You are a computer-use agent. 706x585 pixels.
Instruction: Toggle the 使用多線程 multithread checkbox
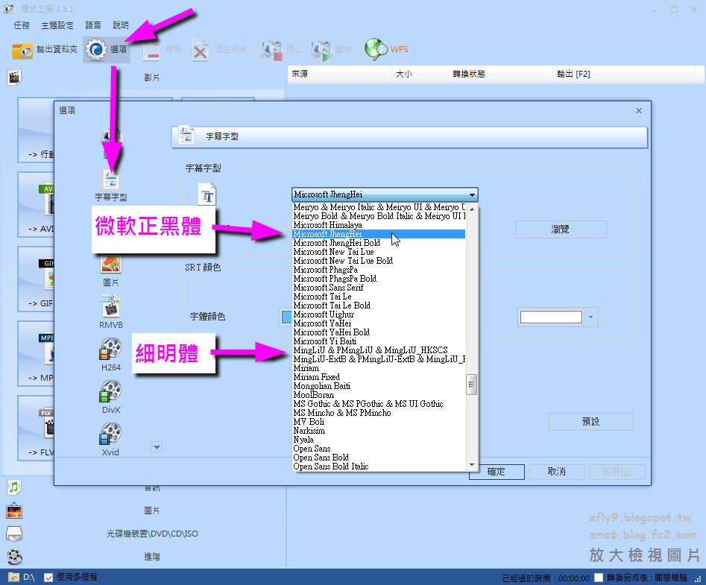[x=48, y=578]
